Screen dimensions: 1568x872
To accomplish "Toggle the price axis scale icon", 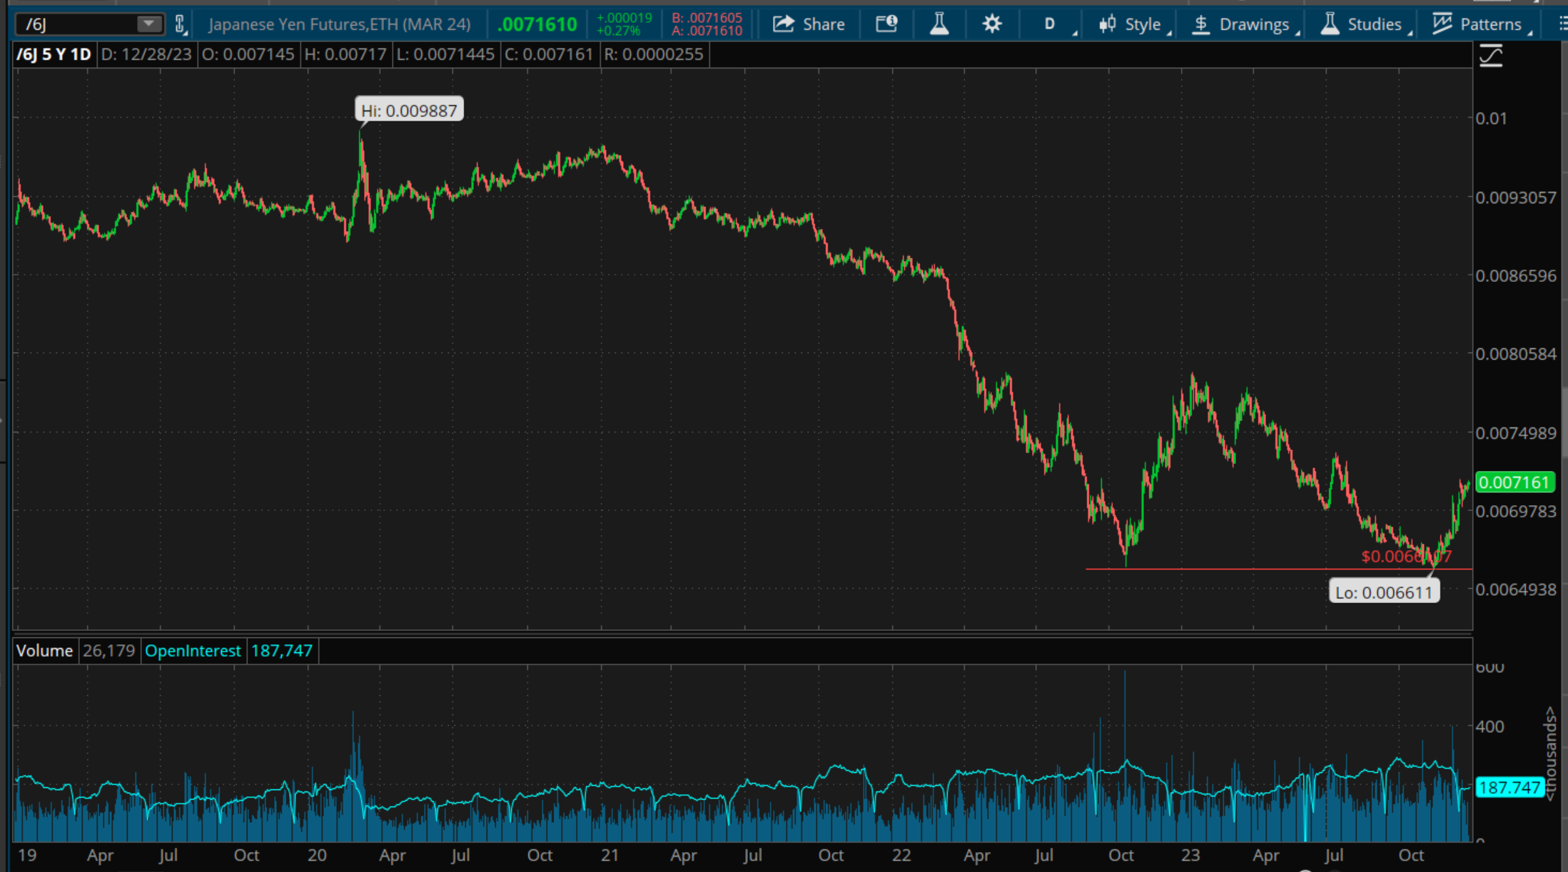I will click(1491, 56).
